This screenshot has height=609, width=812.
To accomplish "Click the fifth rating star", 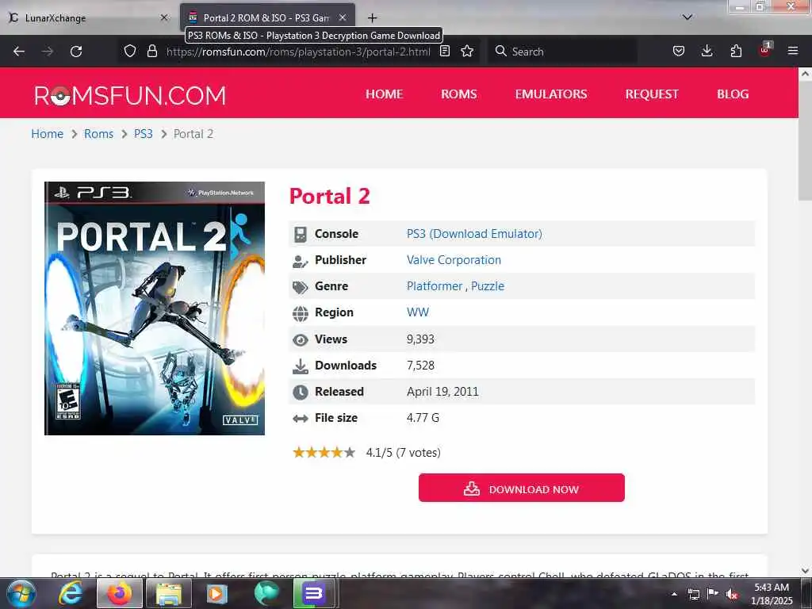I will click(x=350, y=453).
